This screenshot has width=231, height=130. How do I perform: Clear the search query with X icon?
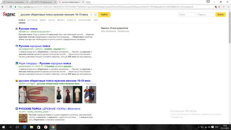click(x=91, y=14)
